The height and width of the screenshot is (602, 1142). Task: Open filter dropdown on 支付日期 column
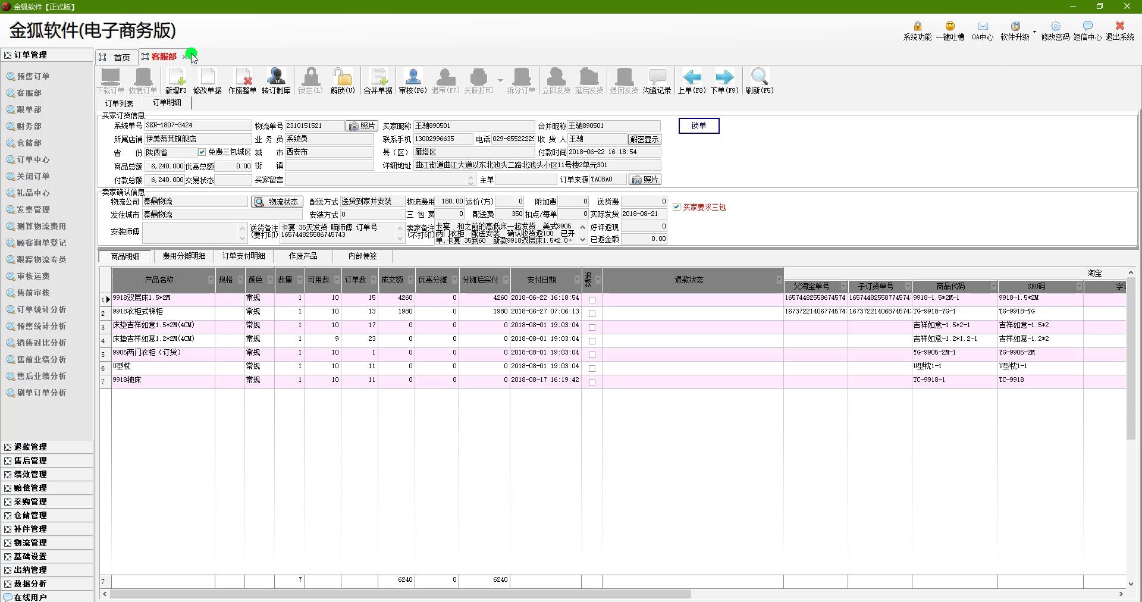click(x=577, y=280)
